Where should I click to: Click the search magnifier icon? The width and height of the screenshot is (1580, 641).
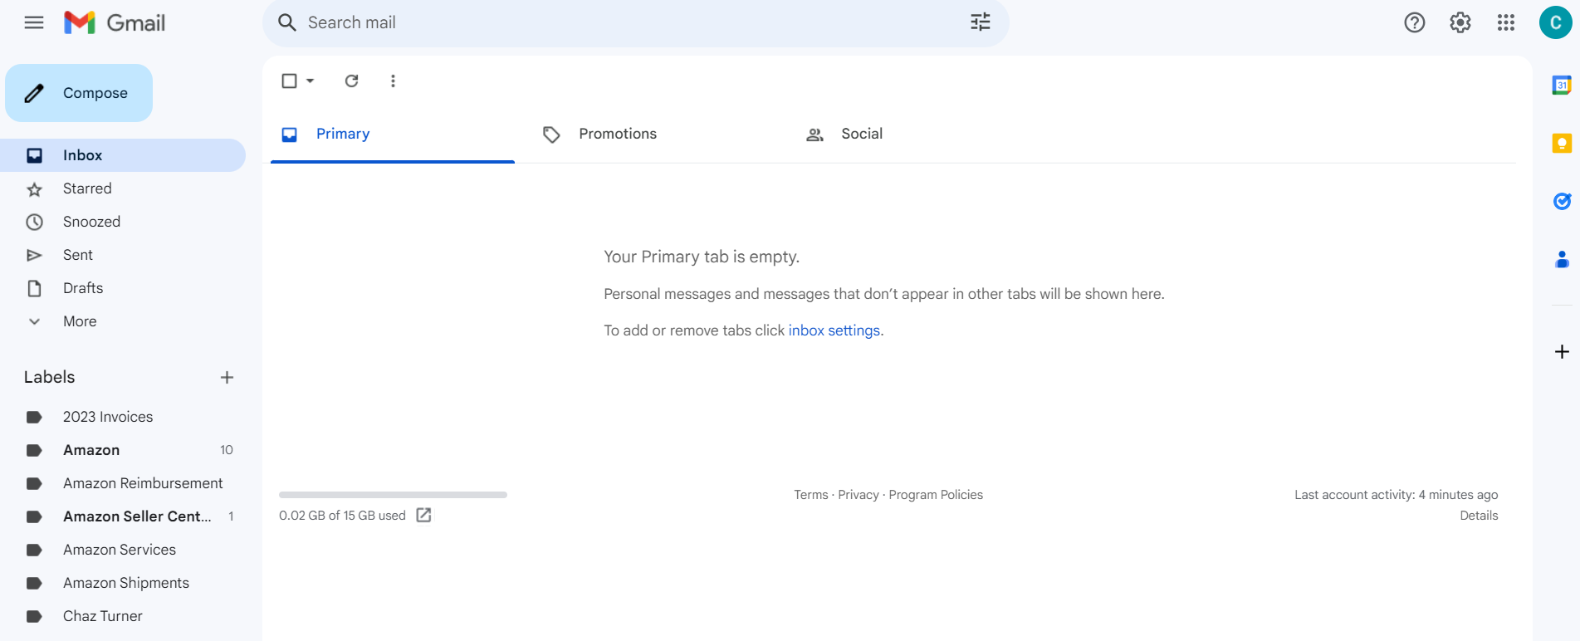[287, 22]
